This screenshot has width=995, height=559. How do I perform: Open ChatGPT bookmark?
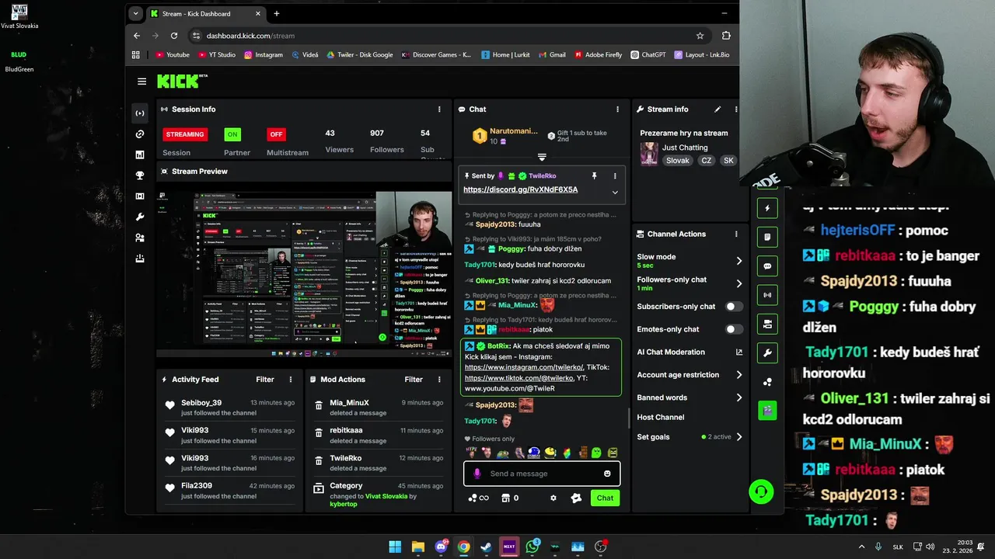pyautogui.click(x=648, y=55)
